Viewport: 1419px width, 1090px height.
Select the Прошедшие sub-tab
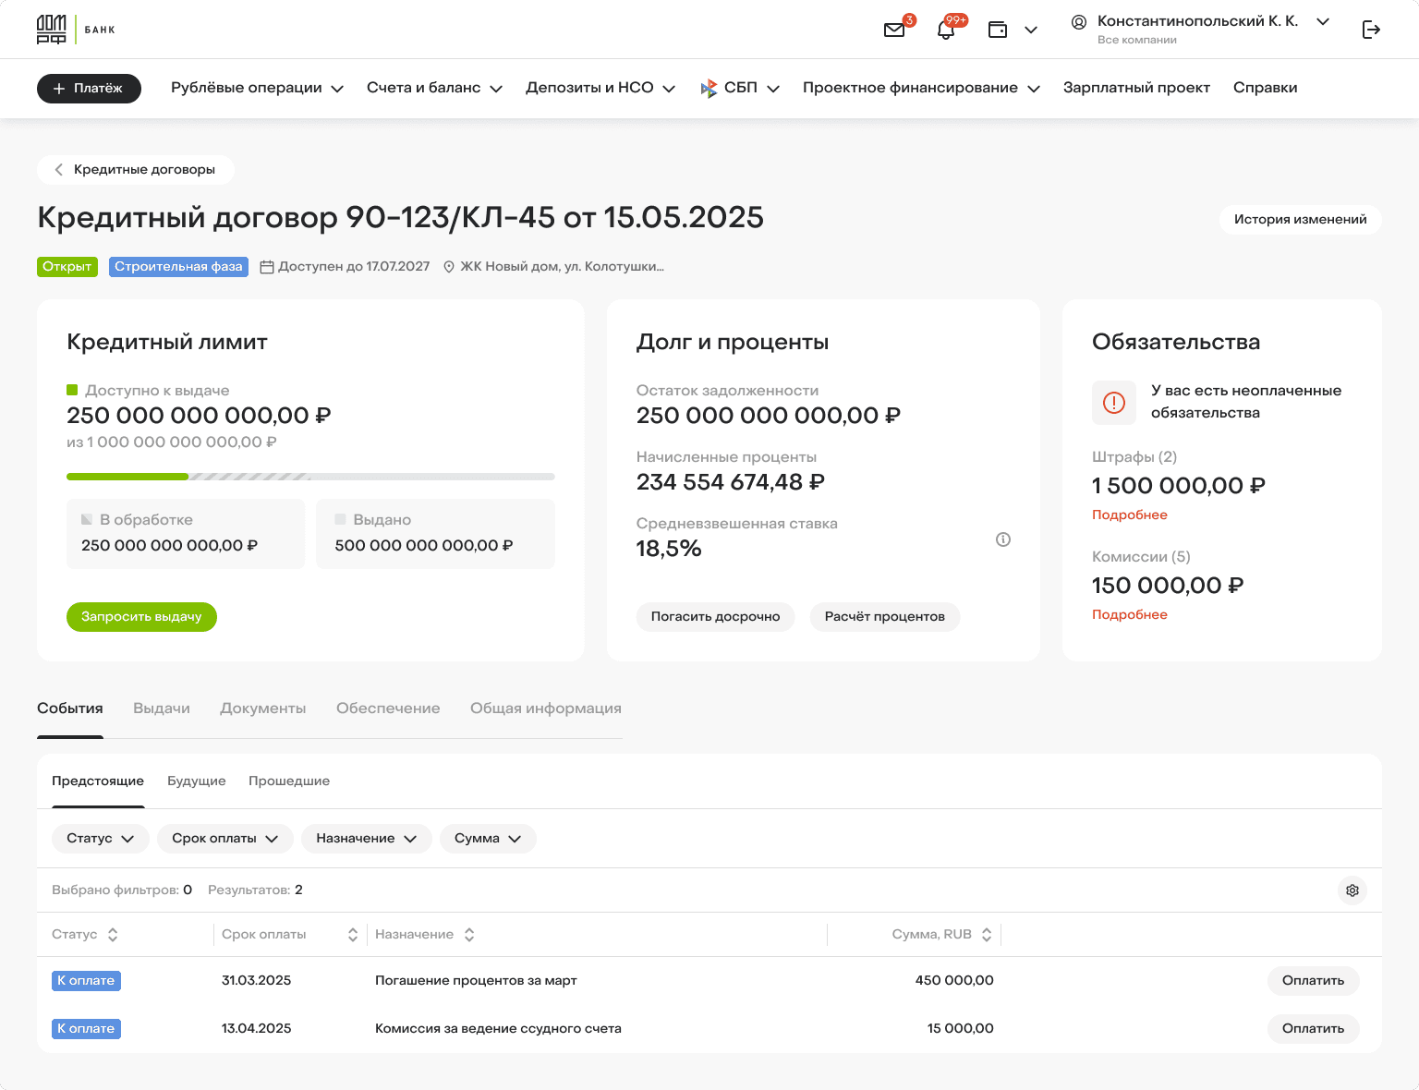(289, 781)
